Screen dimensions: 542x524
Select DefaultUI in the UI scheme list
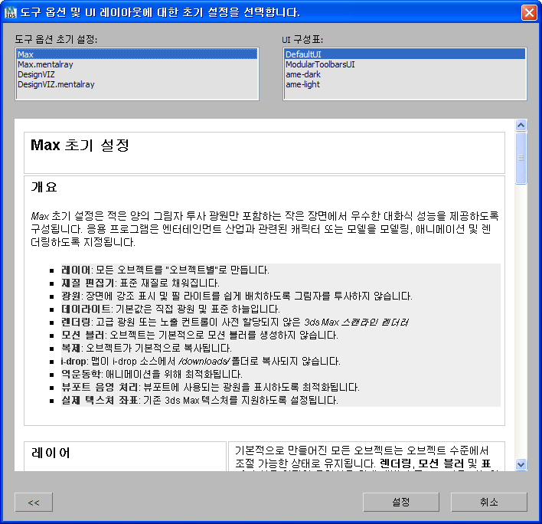[405, 54]
